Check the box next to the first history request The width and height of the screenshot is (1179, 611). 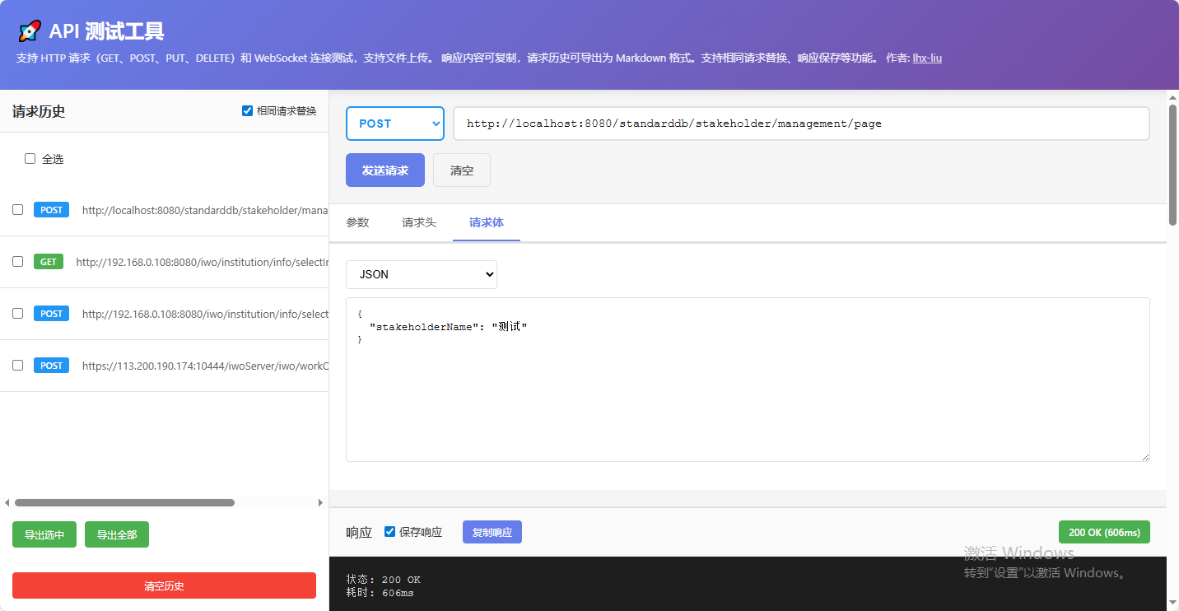click(x=17, y=210)
